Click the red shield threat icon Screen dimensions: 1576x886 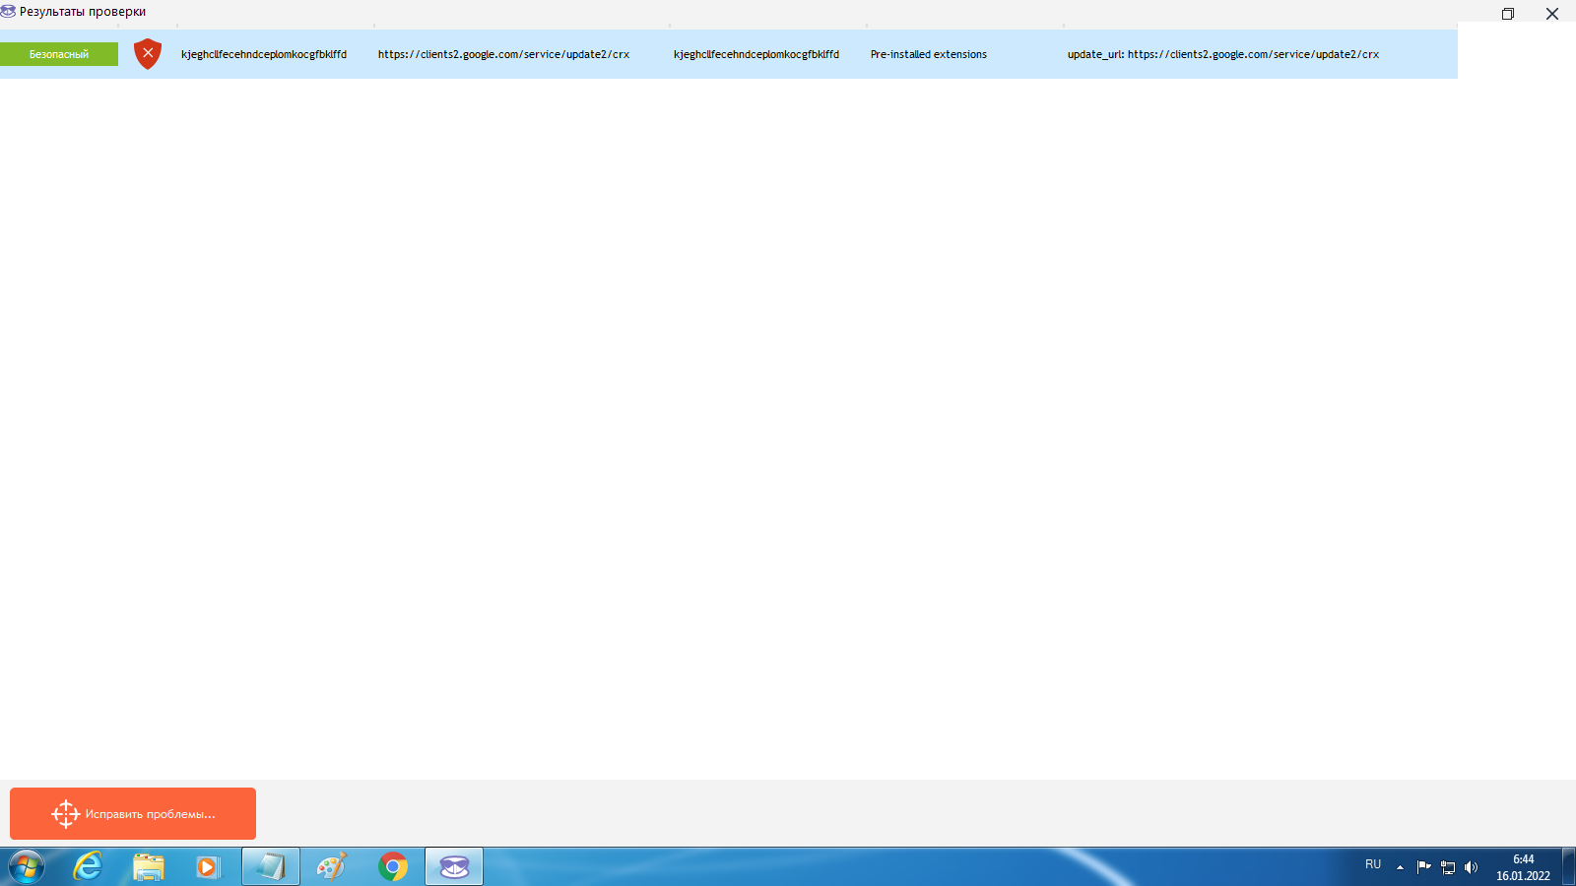(148, 53)
